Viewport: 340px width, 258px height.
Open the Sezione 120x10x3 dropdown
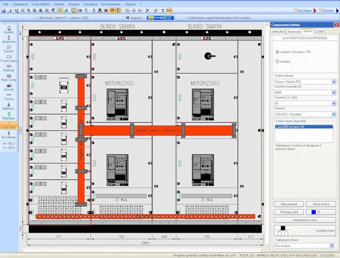(x=334, y=114)
